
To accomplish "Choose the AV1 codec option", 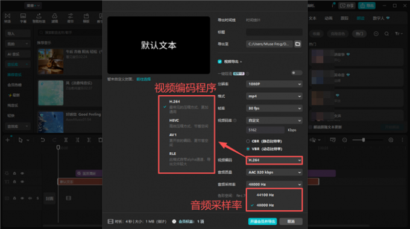I will point(186,140).
